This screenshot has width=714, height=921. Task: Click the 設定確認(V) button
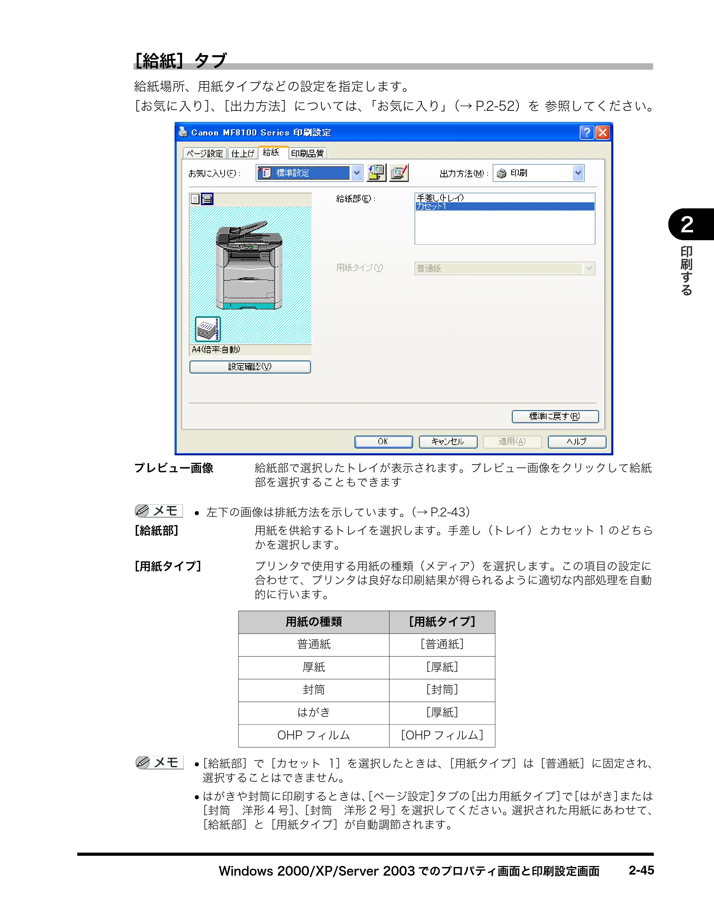250,367
